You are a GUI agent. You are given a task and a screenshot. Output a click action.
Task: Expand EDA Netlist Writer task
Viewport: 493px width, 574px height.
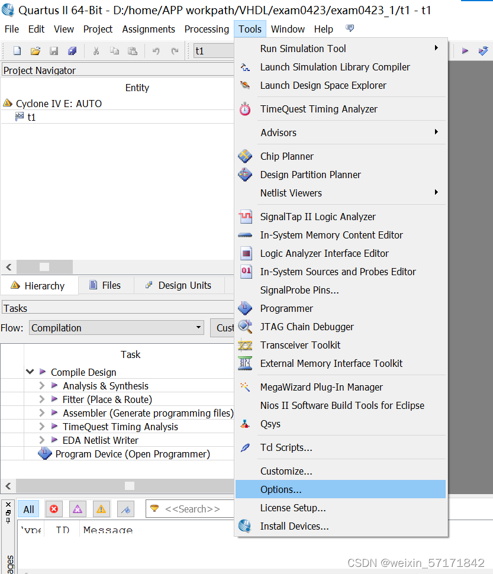coord(41,440)
